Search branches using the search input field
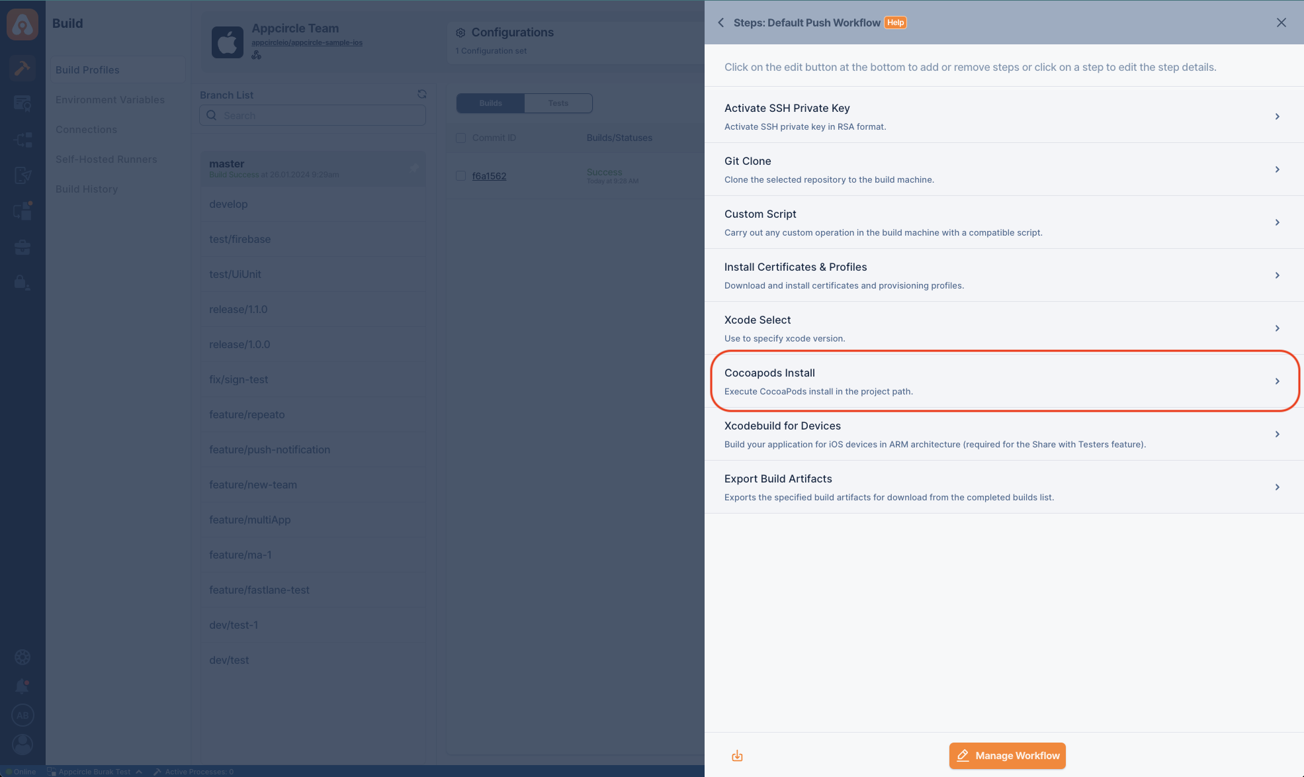1304x777 pixels. [x=314, y=116]
